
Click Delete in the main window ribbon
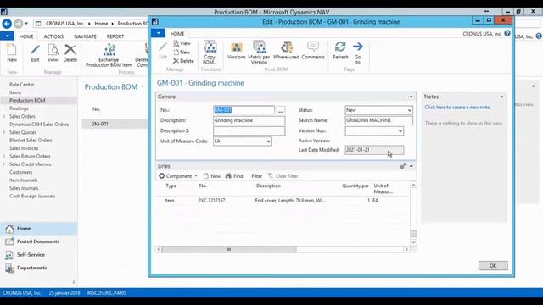point(70,53)
